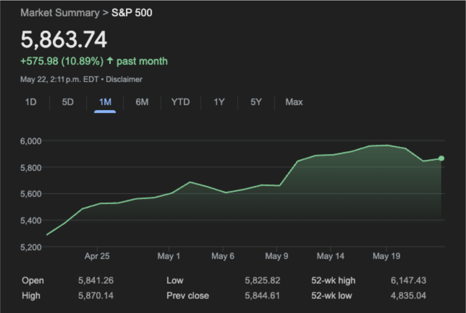Click the 52-wk high label
This screenshot has height=313, width=466.
click(333, 281)
